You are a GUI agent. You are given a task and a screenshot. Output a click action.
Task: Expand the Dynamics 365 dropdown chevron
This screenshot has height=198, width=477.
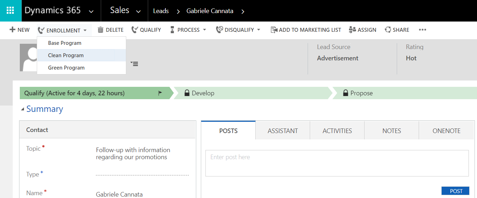tap(91, 11)
